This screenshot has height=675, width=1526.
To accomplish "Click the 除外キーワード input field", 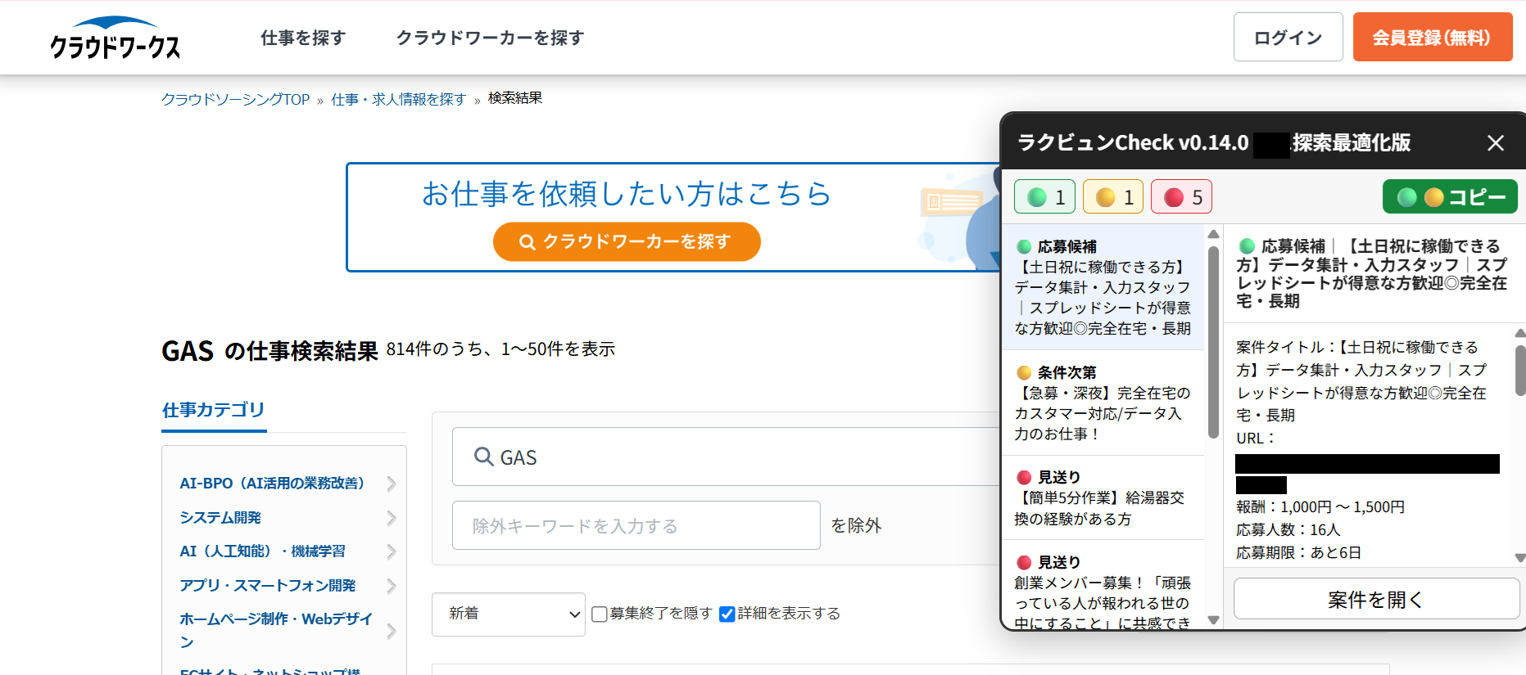I will pyautogui.click(x=636, y=525).
